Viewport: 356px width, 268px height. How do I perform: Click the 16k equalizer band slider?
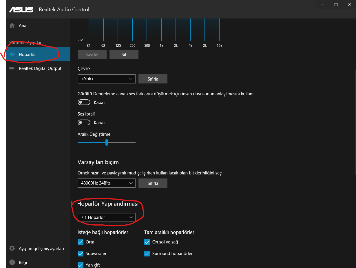pyautogui.click(x=219, y=30)
